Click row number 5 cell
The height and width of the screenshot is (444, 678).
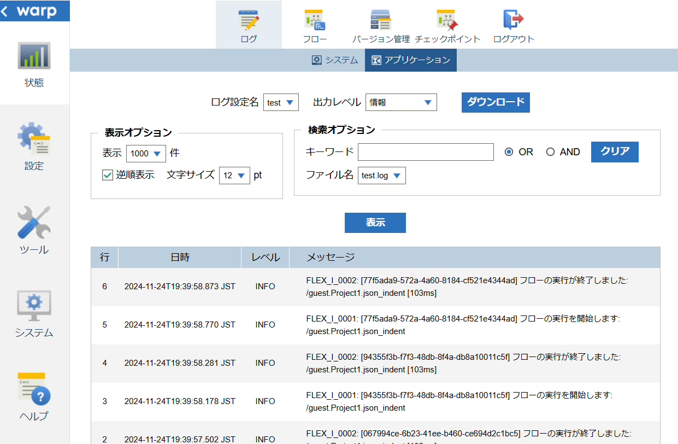click(x=105, y=325)
